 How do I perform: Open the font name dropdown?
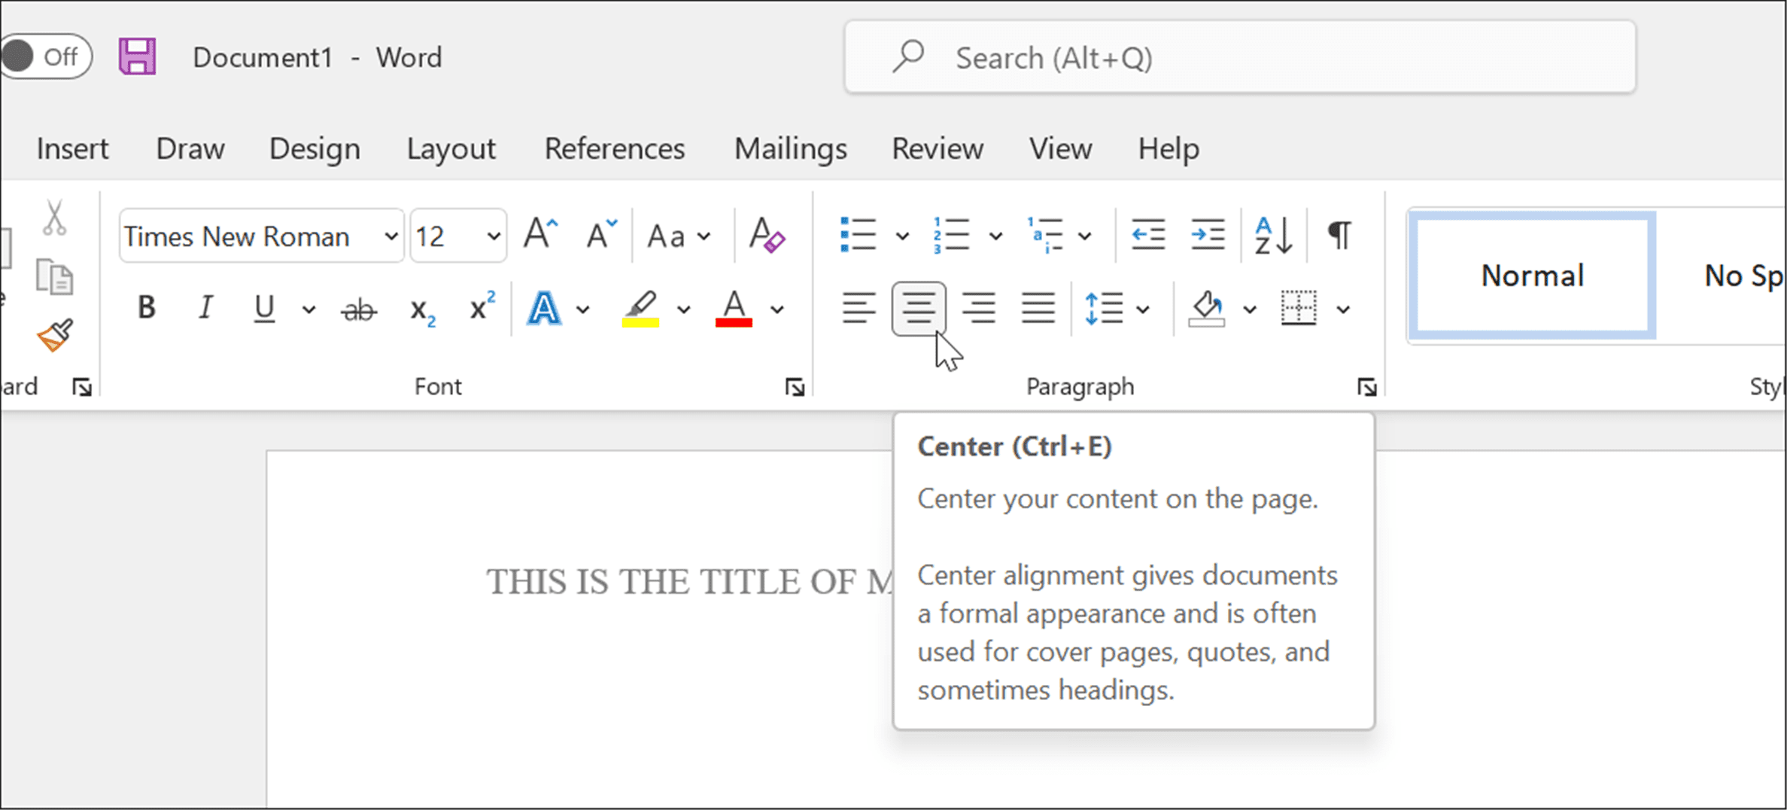pyautogui.click(x=391, y=236)
